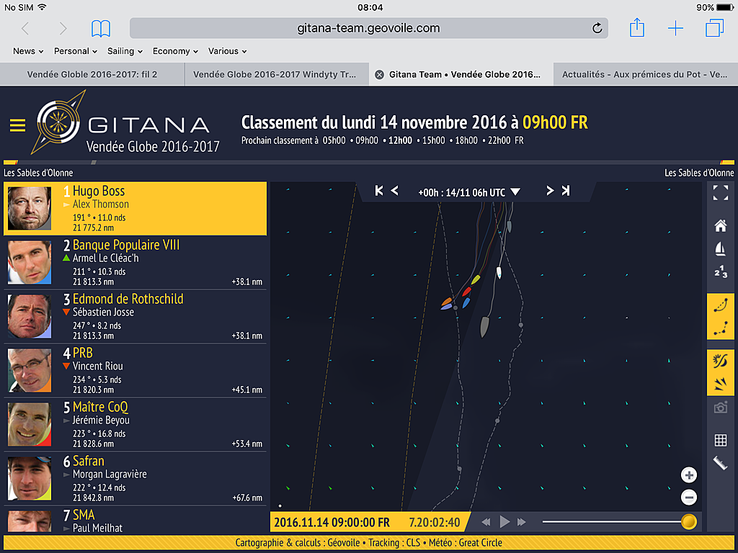Select Safran ranking entry
The width and height of the screenshot is (738, 553).
135,479
